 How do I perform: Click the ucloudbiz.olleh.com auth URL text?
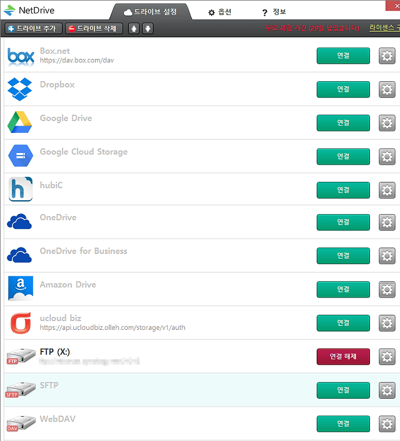pos(112,328)
